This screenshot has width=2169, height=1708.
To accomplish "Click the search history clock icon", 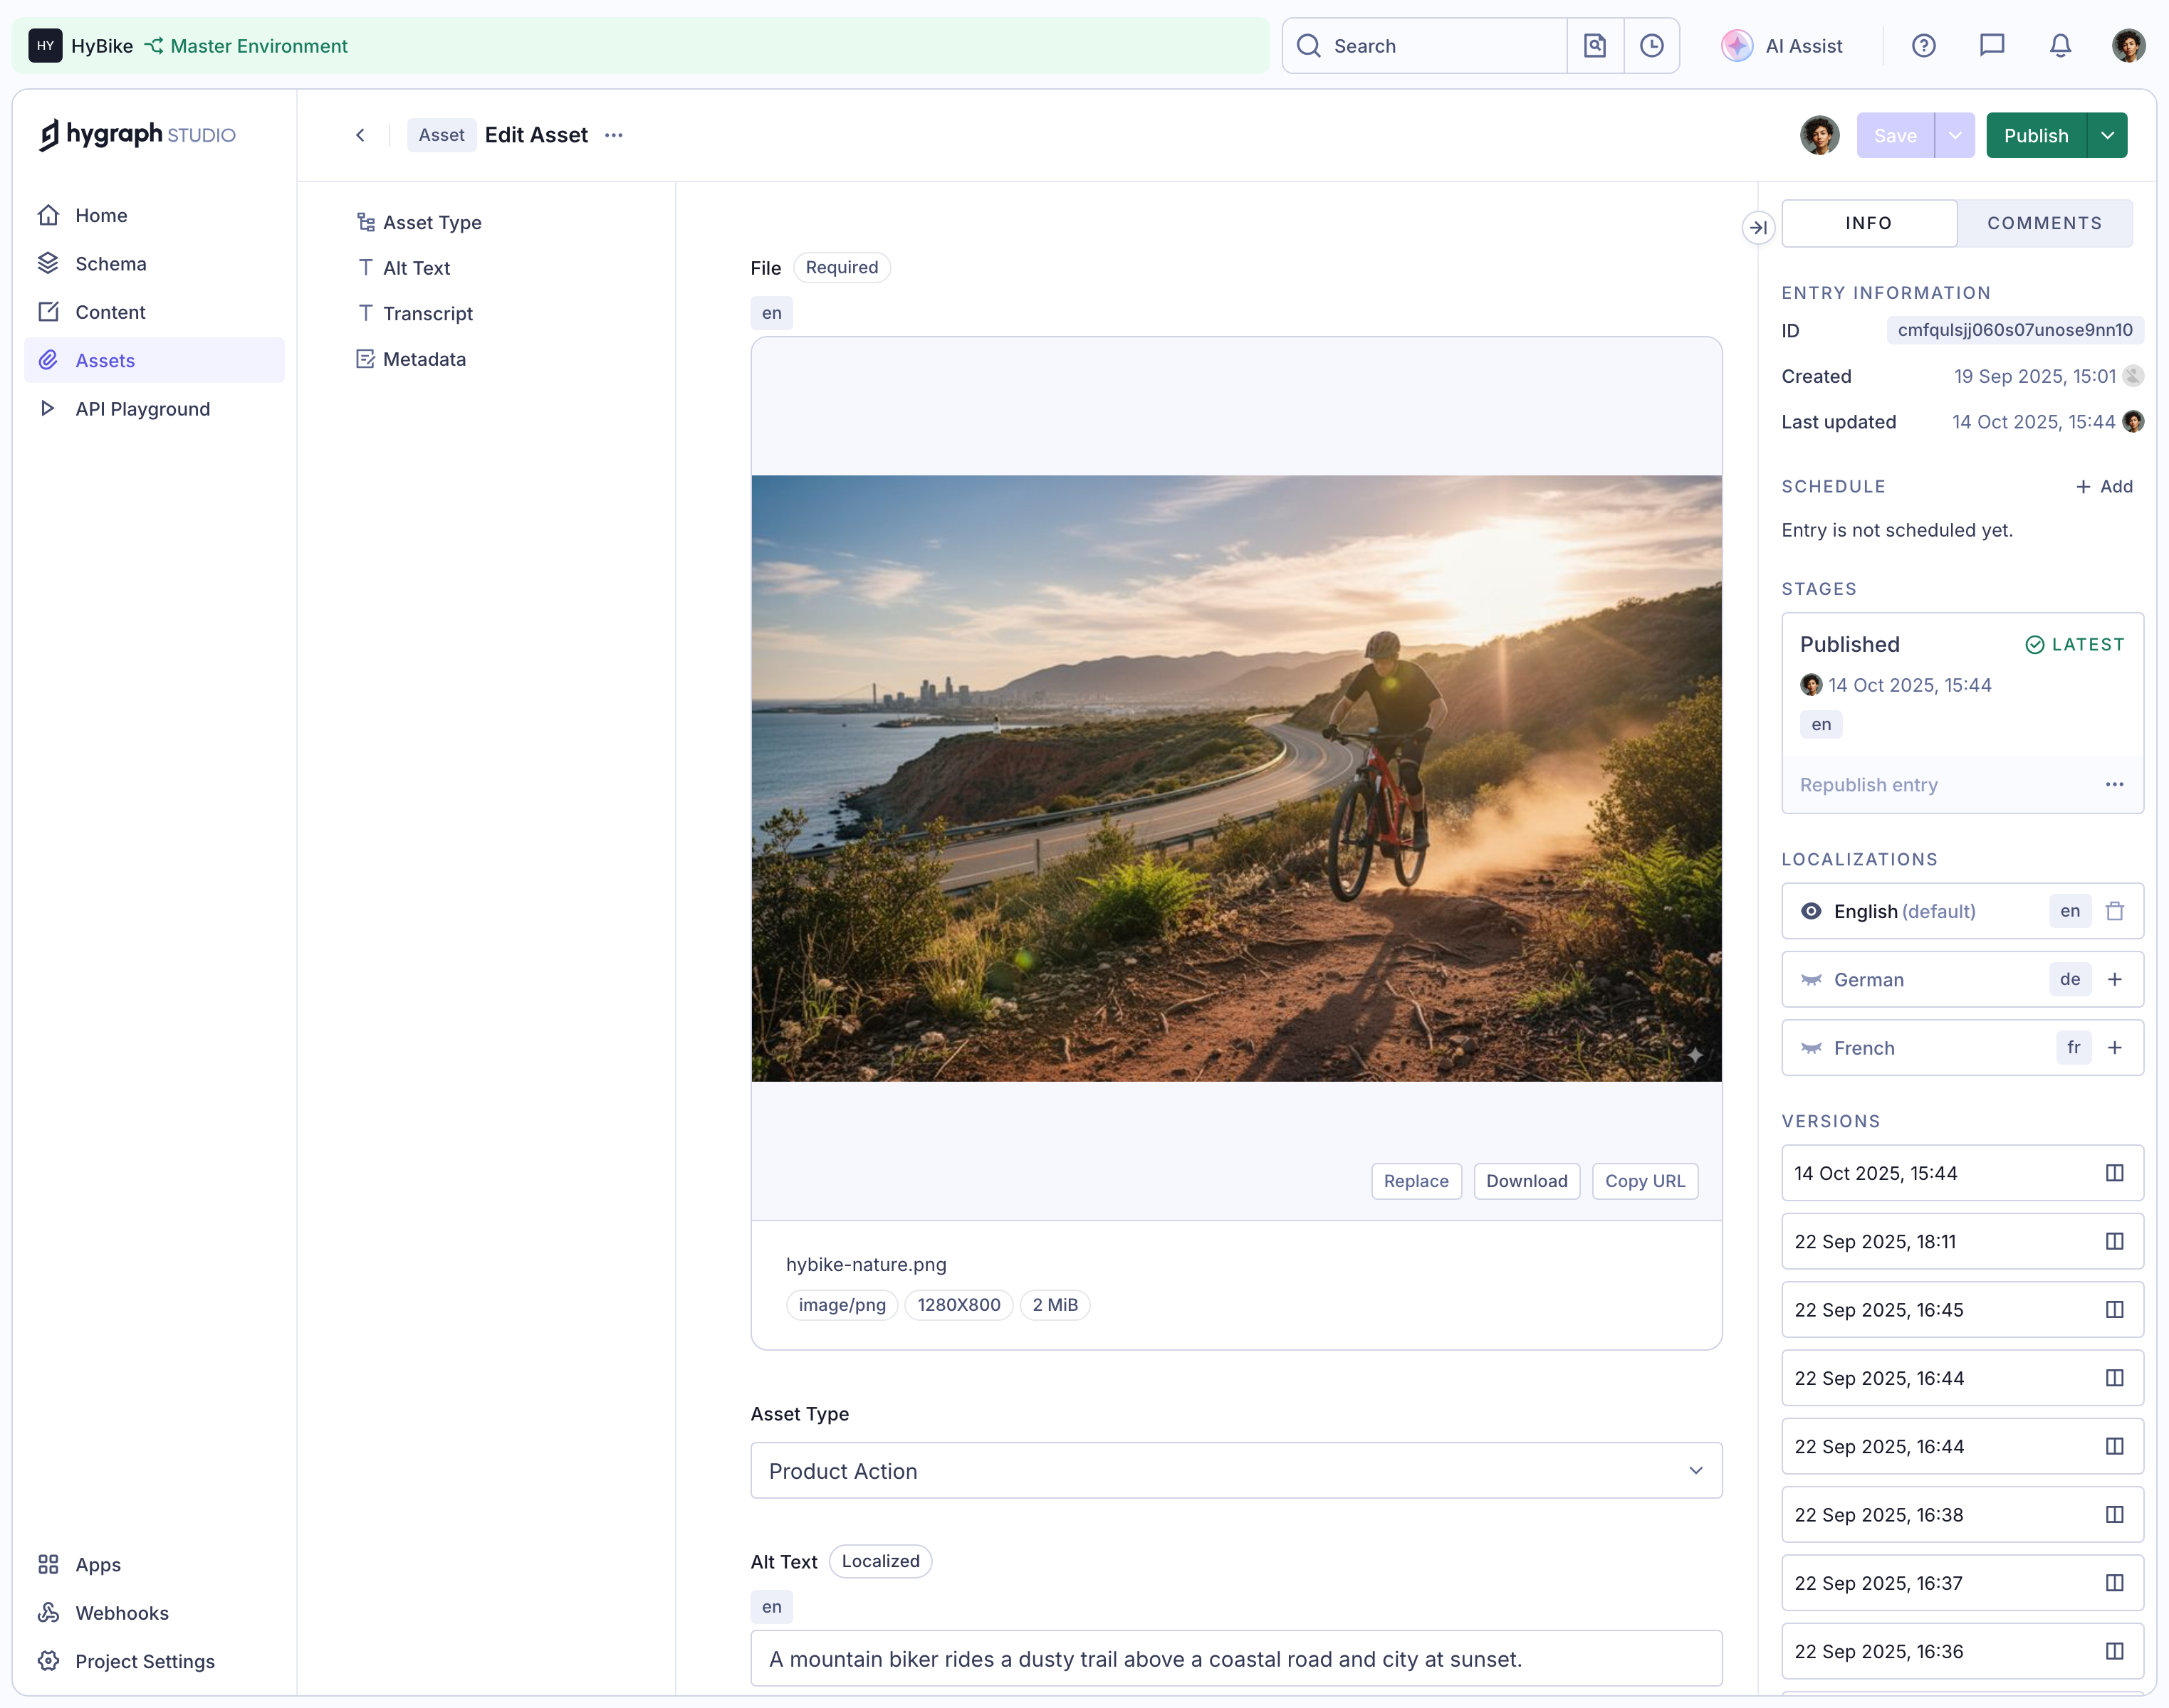I will tap(1652, 46).
